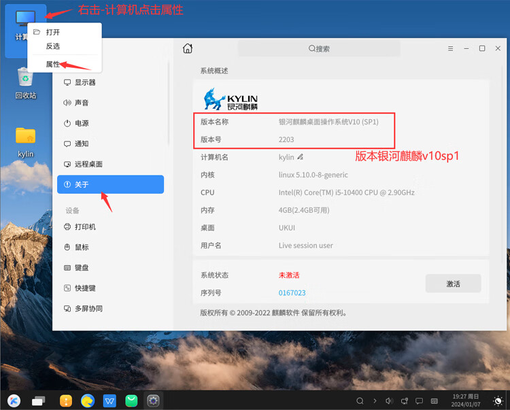
Task: Open the 打印机 settings section
Action: [x=111, y=227]
